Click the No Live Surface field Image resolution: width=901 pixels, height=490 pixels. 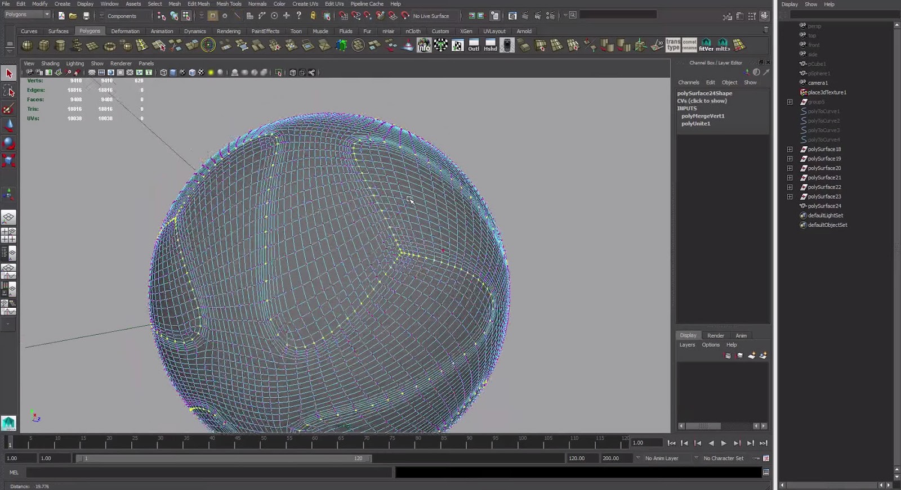coord(431,16)
